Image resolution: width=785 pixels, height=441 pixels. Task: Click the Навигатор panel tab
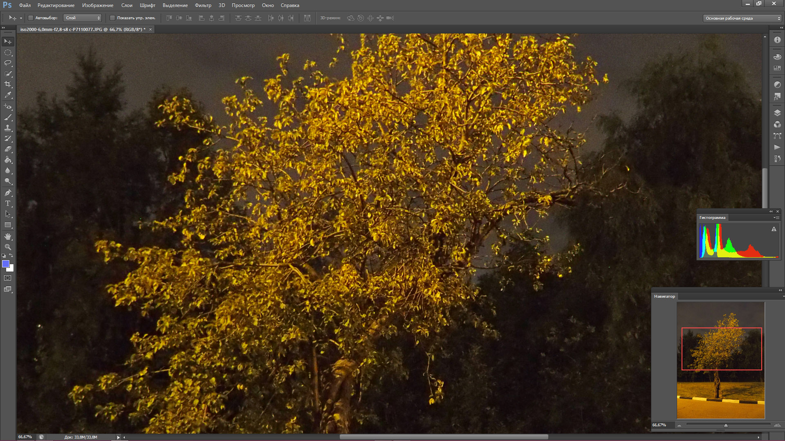pyautogui.click(x=664, y=296)
